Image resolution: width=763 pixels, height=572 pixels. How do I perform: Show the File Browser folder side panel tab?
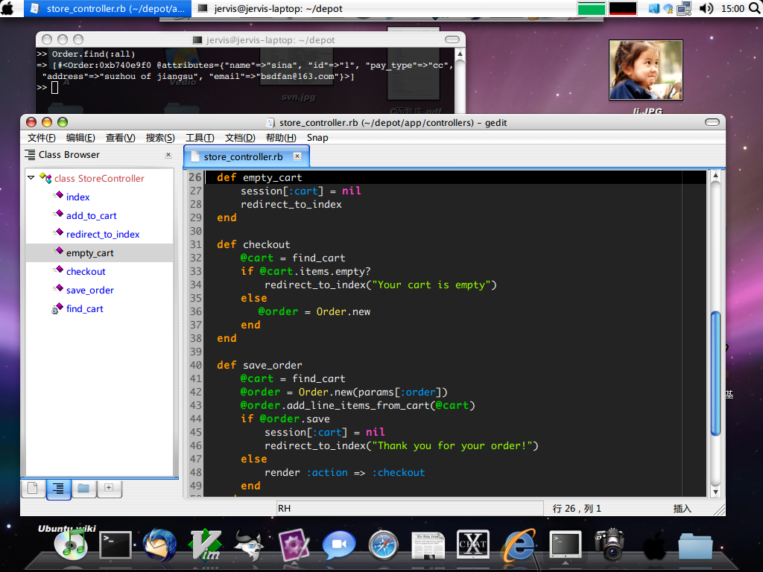tap(83, 488)
